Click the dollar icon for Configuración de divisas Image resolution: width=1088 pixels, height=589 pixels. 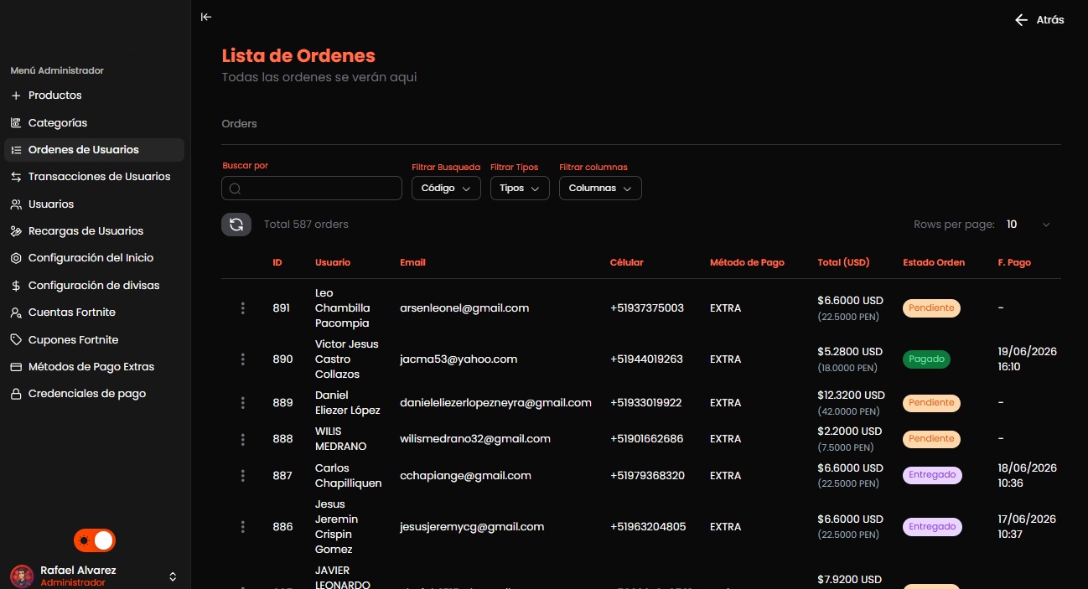click(x=16, y=286)
